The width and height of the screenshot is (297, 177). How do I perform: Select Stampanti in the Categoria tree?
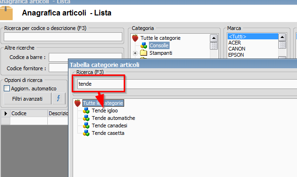161,53
